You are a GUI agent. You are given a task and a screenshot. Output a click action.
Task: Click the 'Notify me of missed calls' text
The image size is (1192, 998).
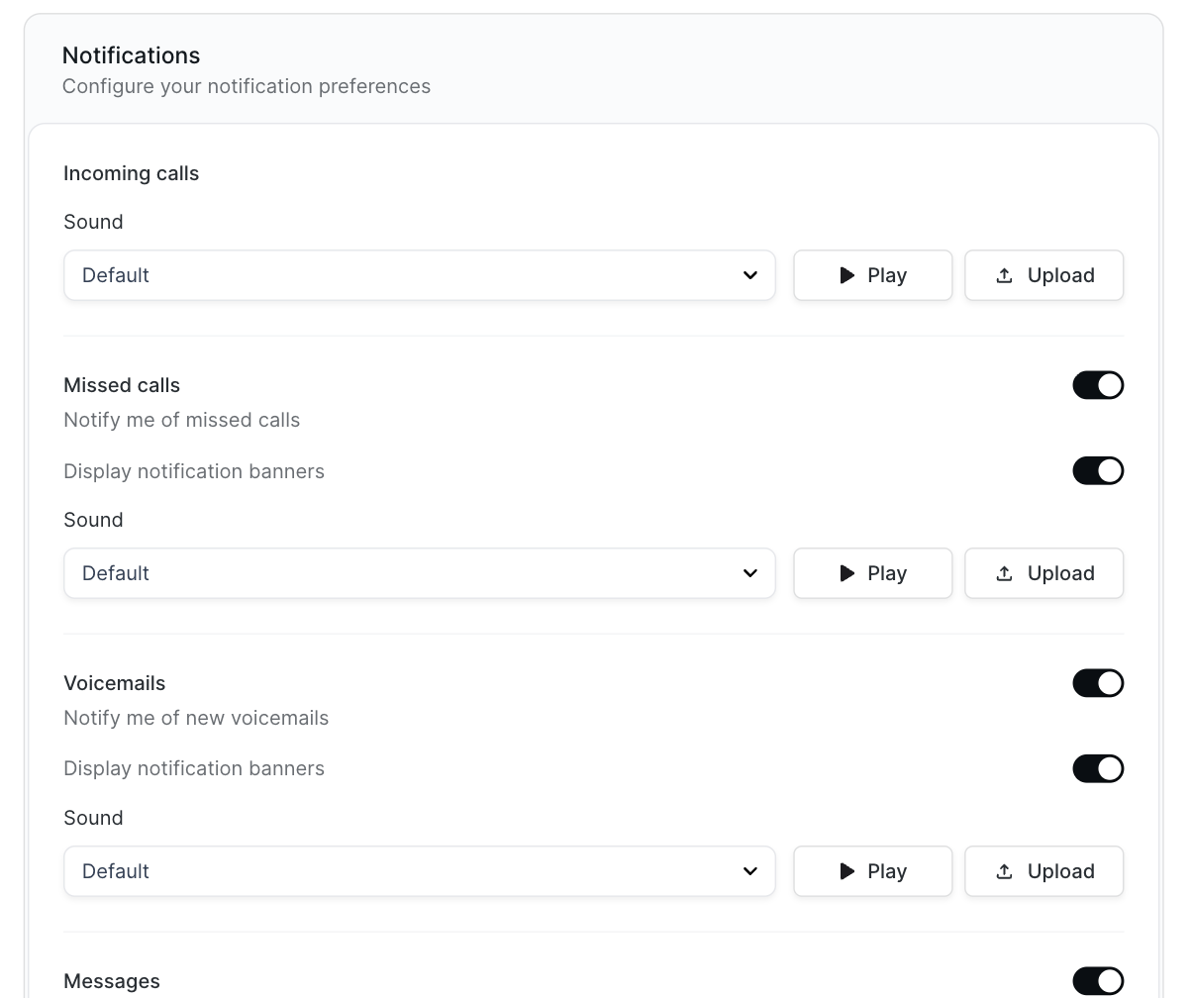pos(182,420)
